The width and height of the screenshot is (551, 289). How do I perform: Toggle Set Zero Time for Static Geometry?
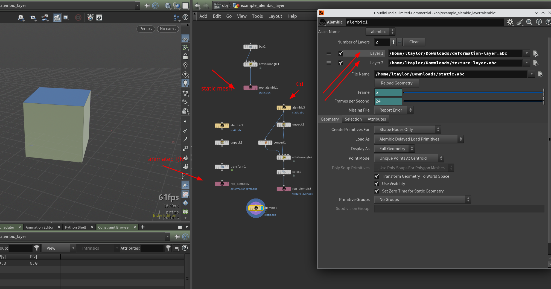(x=377, y=191)
